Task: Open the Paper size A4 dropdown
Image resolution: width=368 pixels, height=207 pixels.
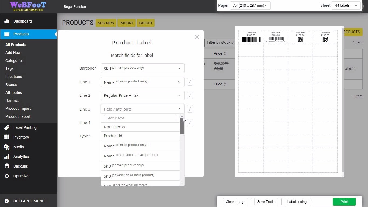Action: coord(250,5)
